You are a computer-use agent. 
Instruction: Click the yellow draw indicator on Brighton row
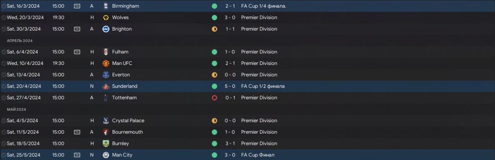(x=214, y=29)
